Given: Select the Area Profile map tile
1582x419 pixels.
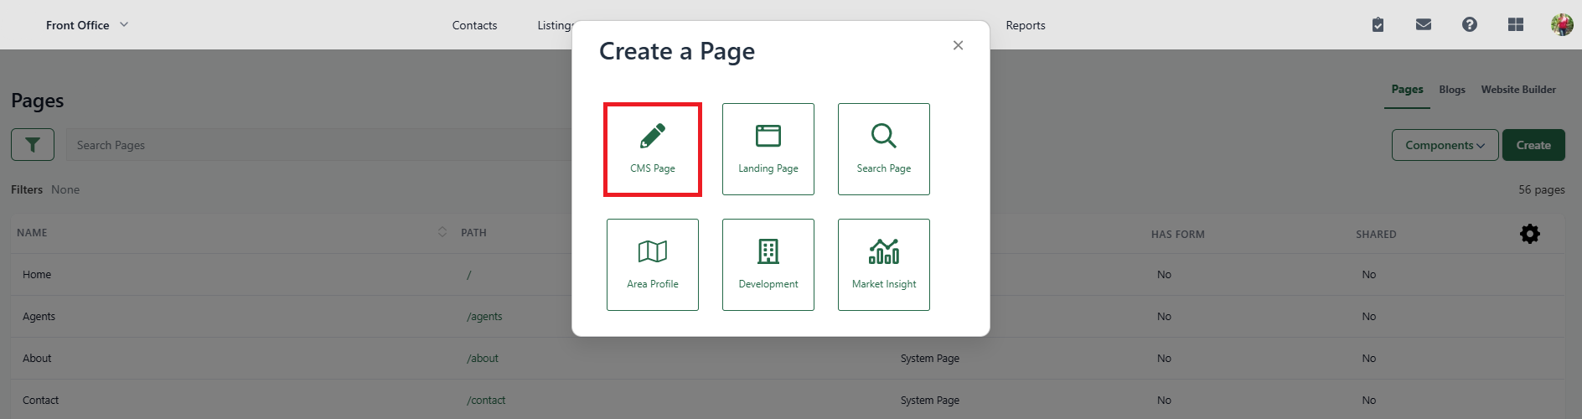Looking at the screenshot, I should tap(653, 265).
